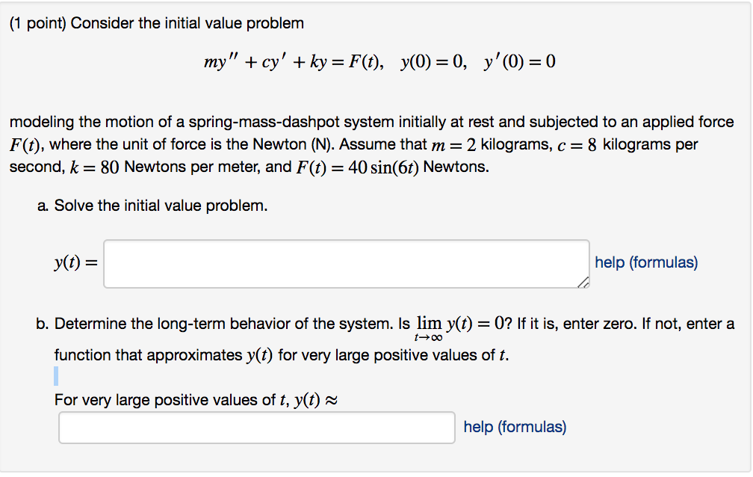Select the "y(t) =" label
The image size is (753, 477).
(x=75, y=263)
